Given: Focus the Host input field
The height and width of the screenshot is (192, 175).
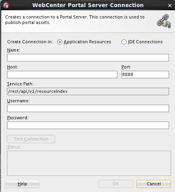Looking at the screenshot, I should tap(62, 74).
